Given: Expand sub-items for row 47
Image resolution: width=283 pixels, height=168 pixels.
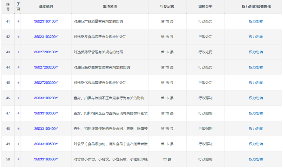Looking at the screenshot, I should coord(18,113).
